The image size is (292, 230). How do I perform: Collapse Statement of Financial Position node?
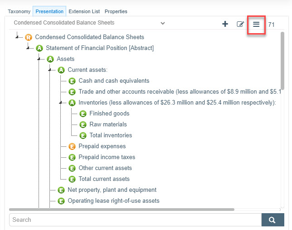point(28,48)
